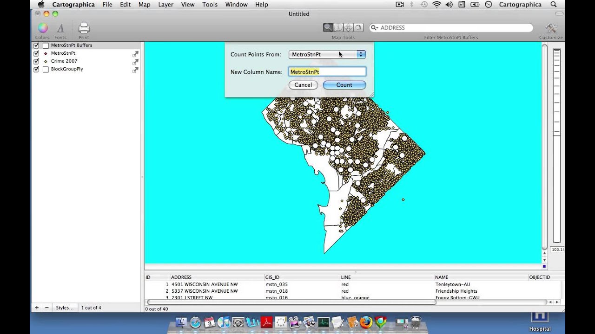The height and width of the screenshot is (334, 595).
Task: Open Microsoft Word from the Dock
Action: pyautogui.click(x=252, y=322)
